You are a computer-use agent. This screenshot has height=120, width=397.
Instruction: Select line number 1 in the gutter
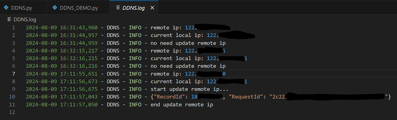[x=13, y=28]
